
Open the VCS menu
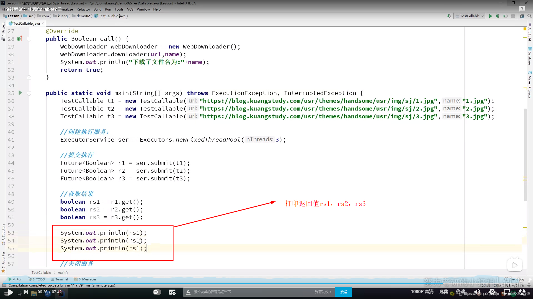point(130,9)
